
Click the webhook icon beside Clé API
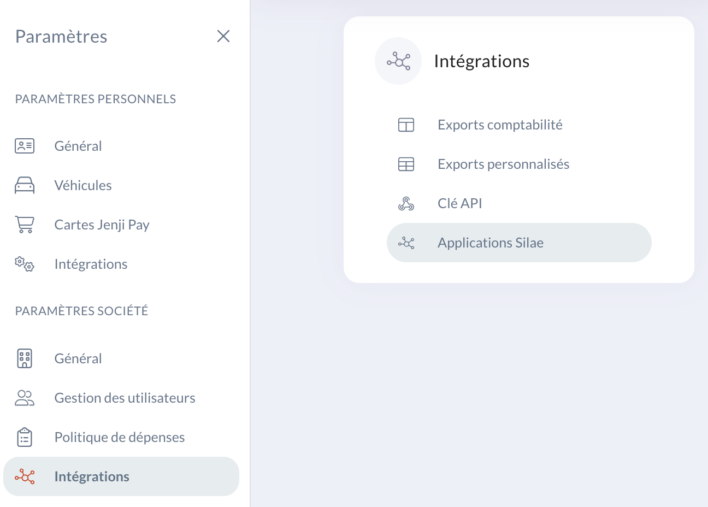pos(406,203)
